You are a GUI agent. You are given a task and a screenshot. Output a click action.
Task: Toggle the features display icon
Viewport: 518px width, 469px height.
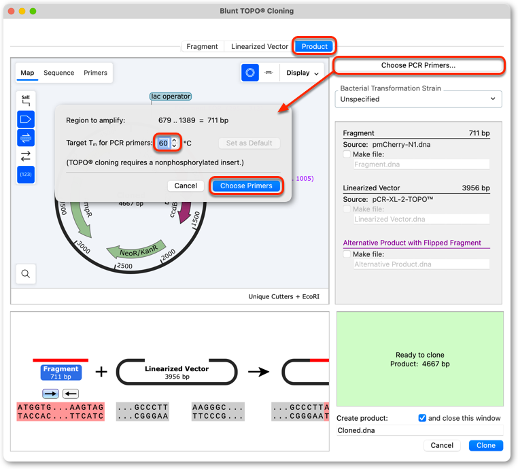coord(26,119)
